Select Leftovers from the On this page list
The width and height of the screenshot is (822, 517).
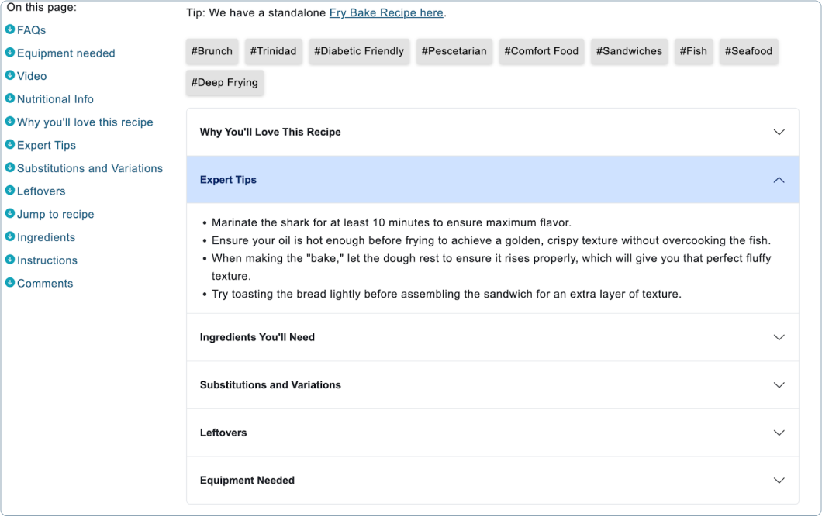[x=42, y=191]
